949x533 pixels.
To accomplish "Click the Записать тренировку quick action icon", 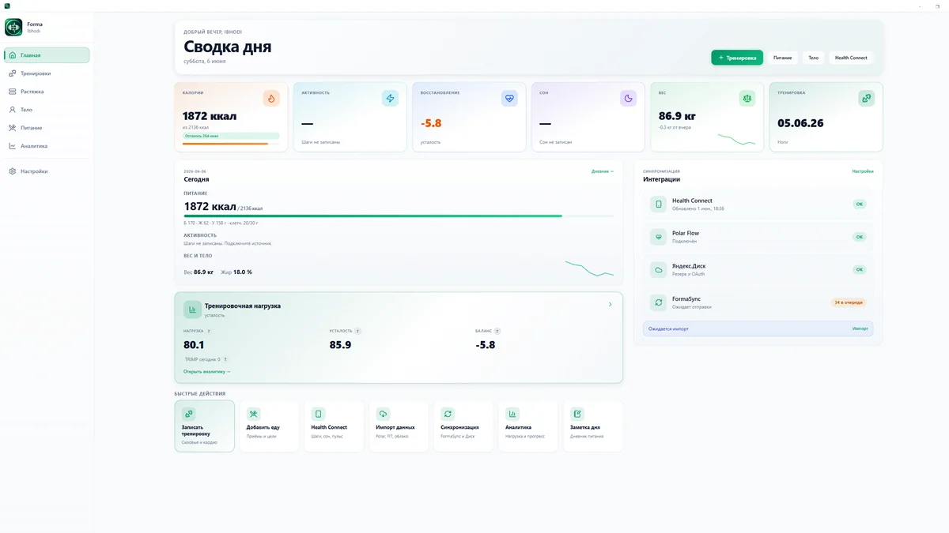I will [x=189, y=414].
